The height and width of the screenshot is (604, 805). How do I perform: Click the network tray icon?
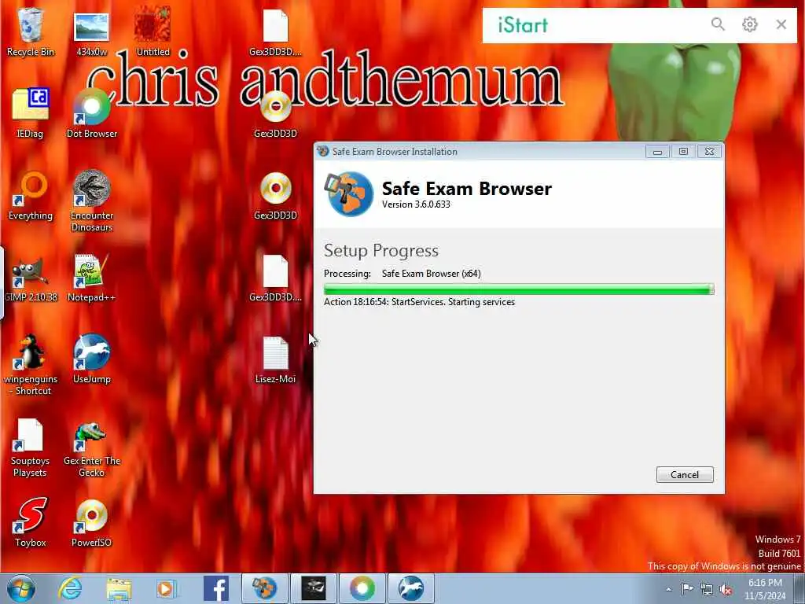pos(707,590)
